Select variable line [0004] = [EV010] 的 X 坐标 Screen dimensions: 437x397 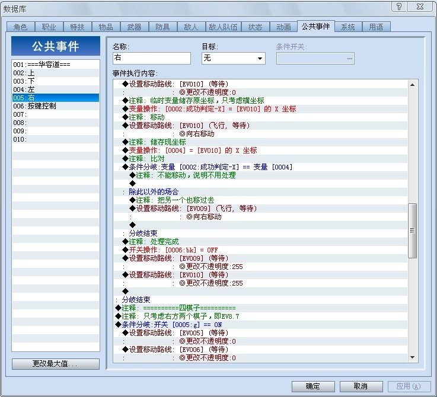(260, 151)
